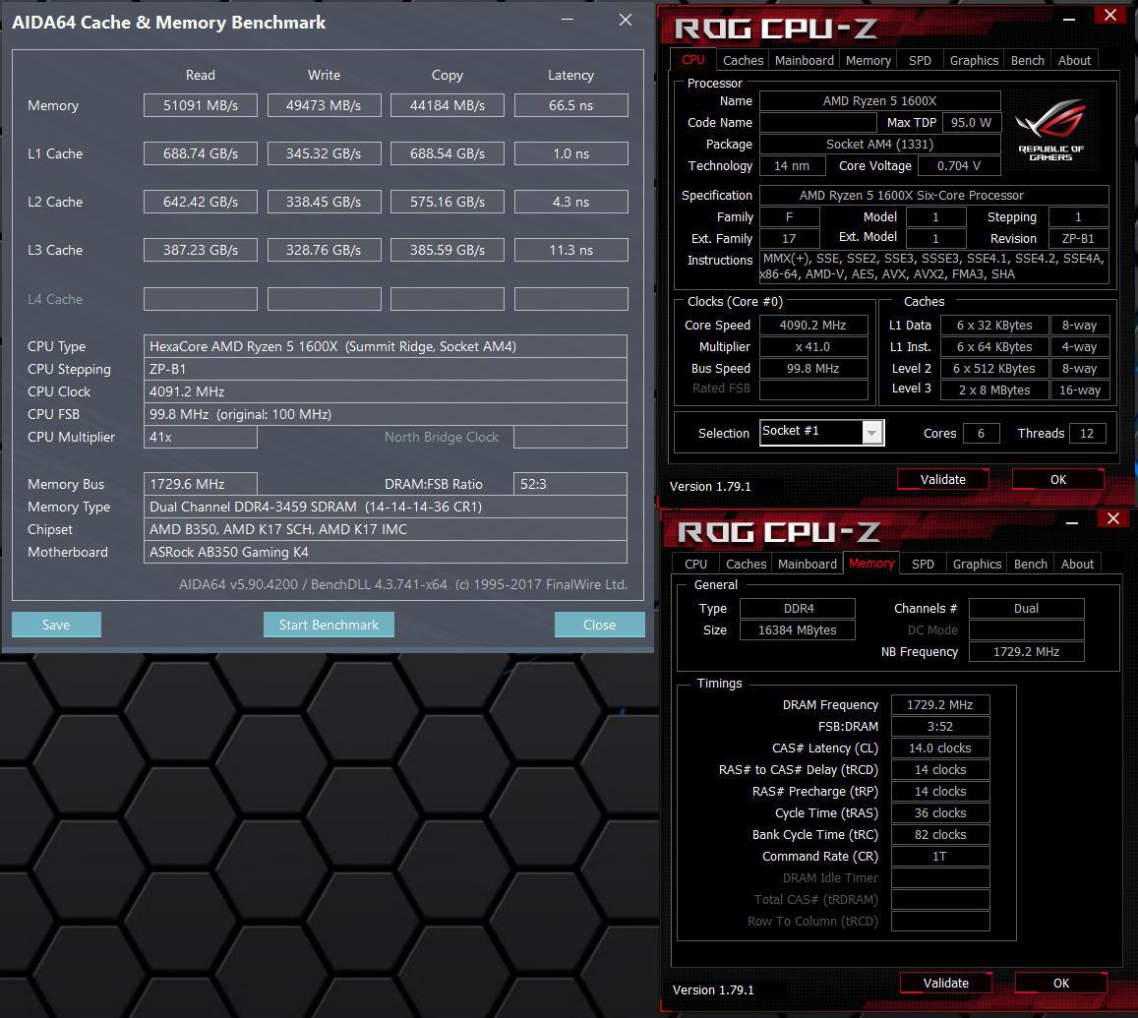Click the CPU Multiplier 41x field
1138x1018 pixels.
point(201,437)
